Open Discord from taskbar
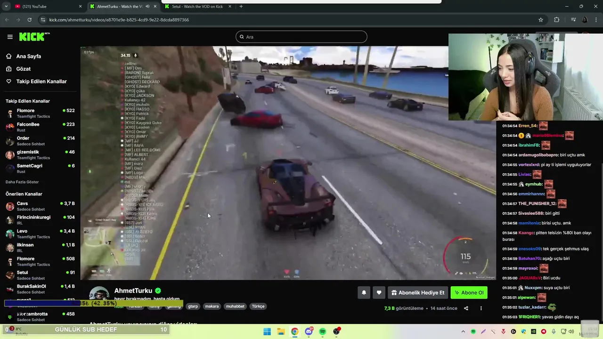603x339 pixels. click(309, 331)
